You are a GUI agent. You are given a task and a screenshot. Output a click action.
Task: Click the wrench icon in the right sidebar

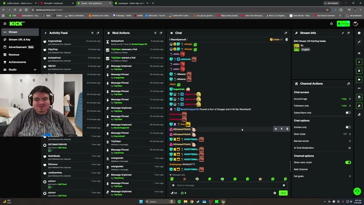tap(359, 106)
